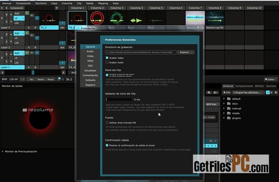279x182 pixels.
Task: Click the Grabar record button
Action: tap(269, 79)
